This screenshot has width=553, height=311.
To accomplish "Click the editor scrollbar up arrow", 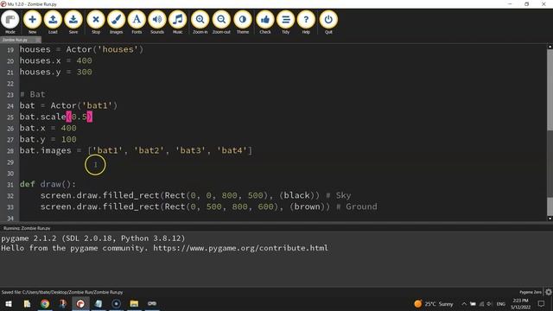I will point(550,47).
